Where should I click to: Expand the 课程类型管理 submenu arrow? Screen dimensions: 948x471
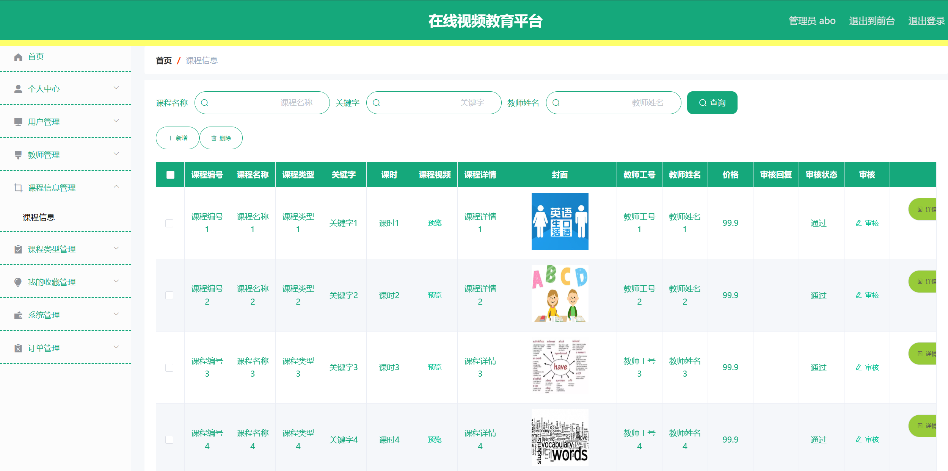(x=116, y=248)
